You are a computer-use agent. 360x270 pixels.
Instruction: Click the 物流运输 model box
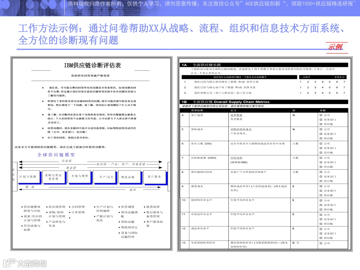[129, 177]
